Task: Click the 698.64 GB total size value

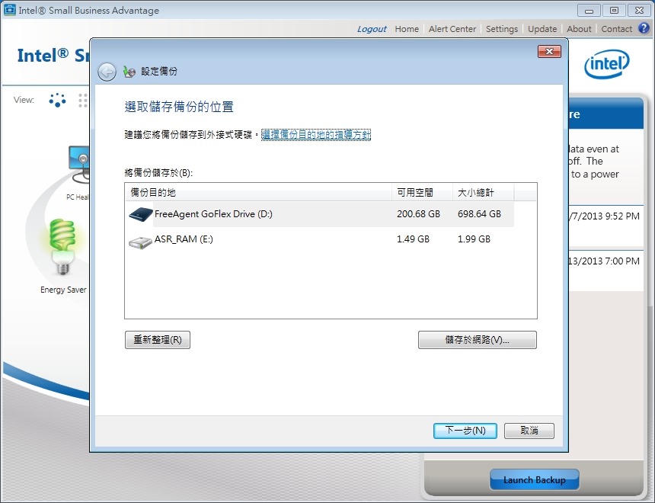Action: 479,214
